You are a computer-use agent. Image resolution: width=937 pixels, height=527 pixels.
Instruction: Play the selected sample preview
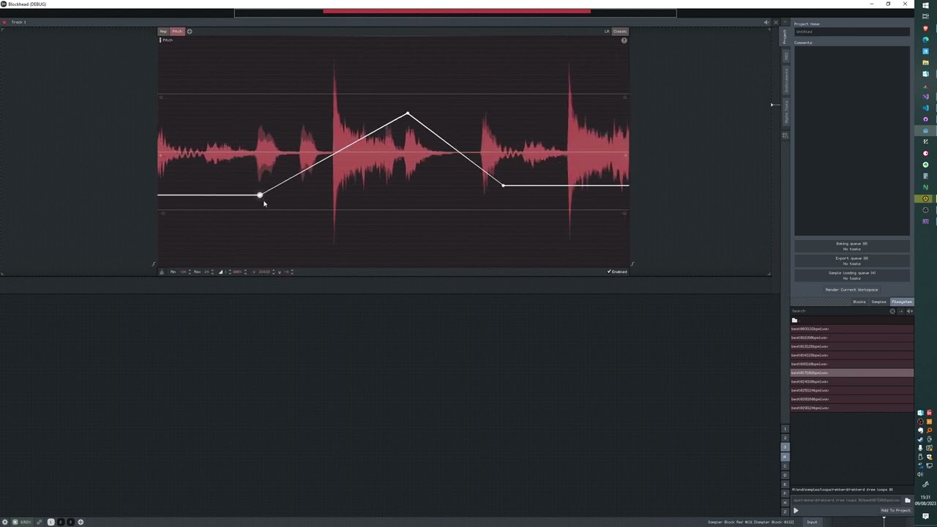tap(796, 510)
